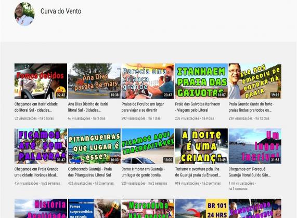This screenshot has height=218, width=297.
Task: Click the '52 visualizações • há 6 horas' text
Action: tap(34, 118)
